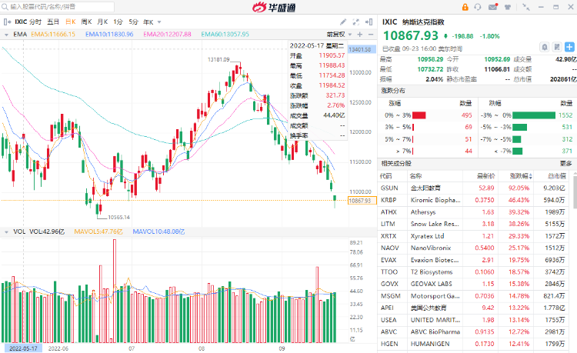
Task: Click the EMA20 value label
Action: pyautogui.click(x=167, y=34)
